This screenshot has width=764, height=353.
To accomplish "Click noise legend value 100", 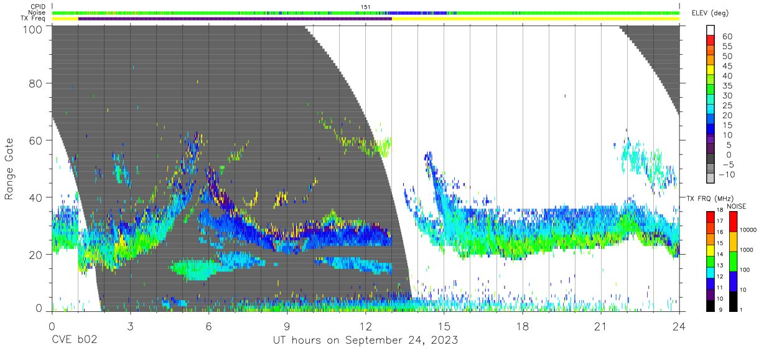I will 744,270.
